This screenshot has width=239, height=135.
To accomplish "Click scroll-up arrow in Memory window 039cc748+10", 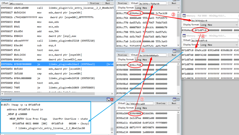I will (178, 12).
